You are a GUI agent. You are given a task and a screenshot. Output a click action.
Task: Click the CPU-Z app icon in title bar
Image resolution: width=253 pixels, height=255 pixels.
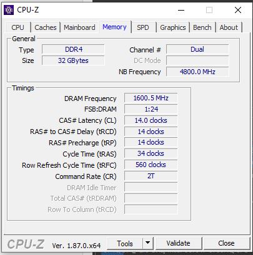coord(9,10)
